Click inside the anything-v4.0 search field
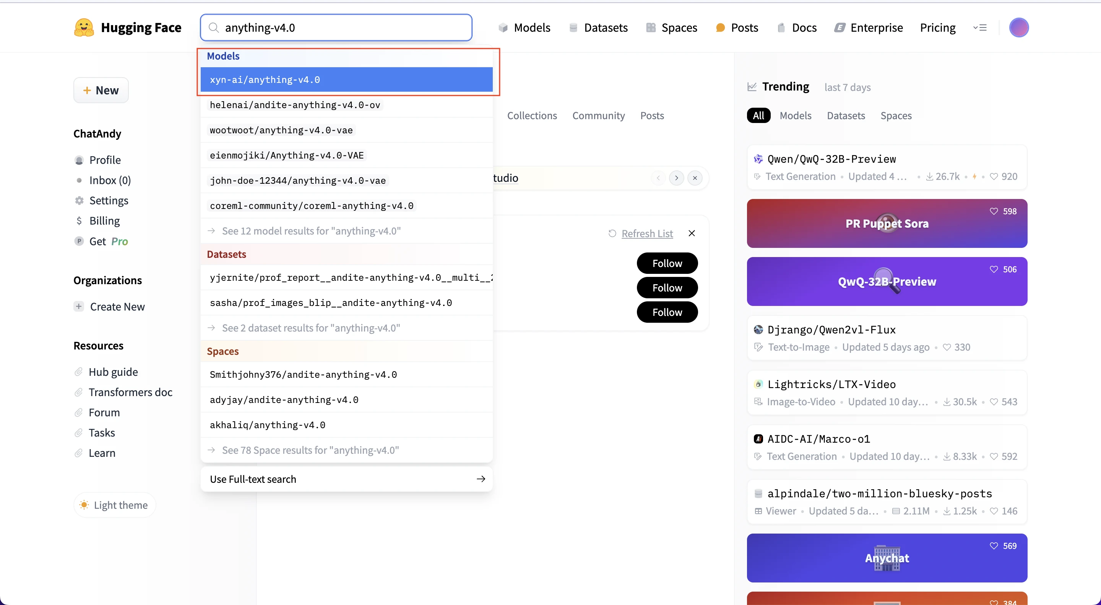The height and width of the screenshot is (605, 1101). point(336,28)
